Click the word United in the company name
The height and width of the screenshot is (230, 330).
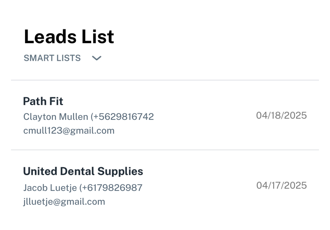tap(40, 171)
